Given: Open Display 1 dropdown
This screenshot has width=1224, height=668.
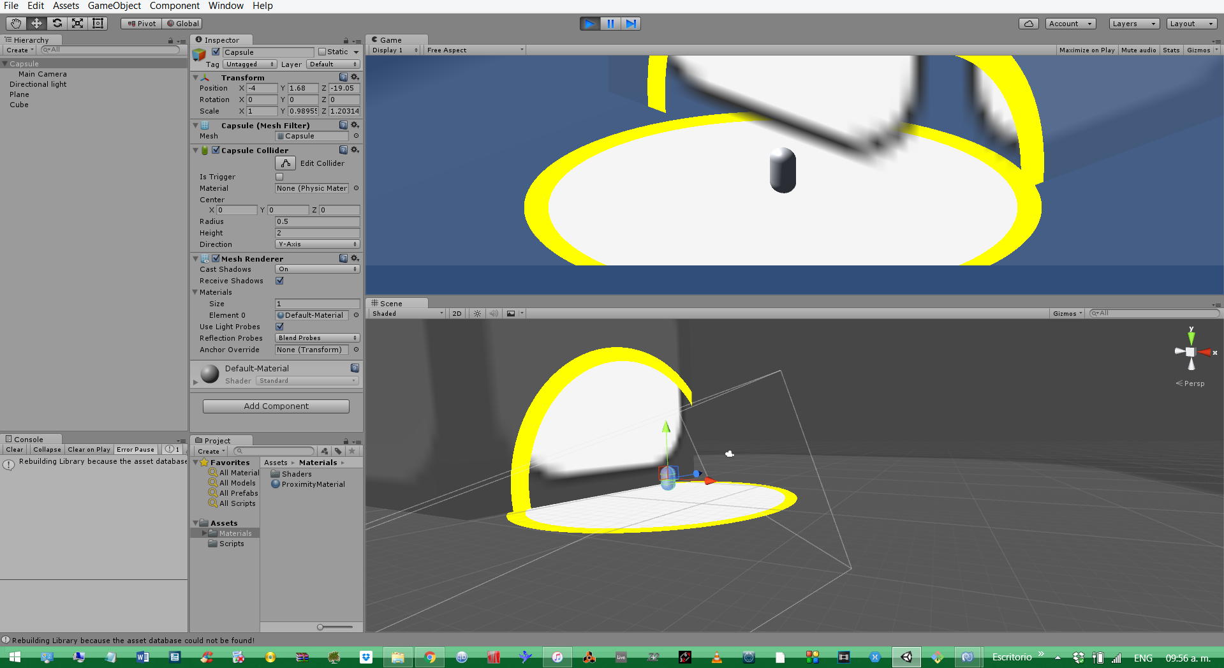Looking at the screenshot, I should coord(395,50).
